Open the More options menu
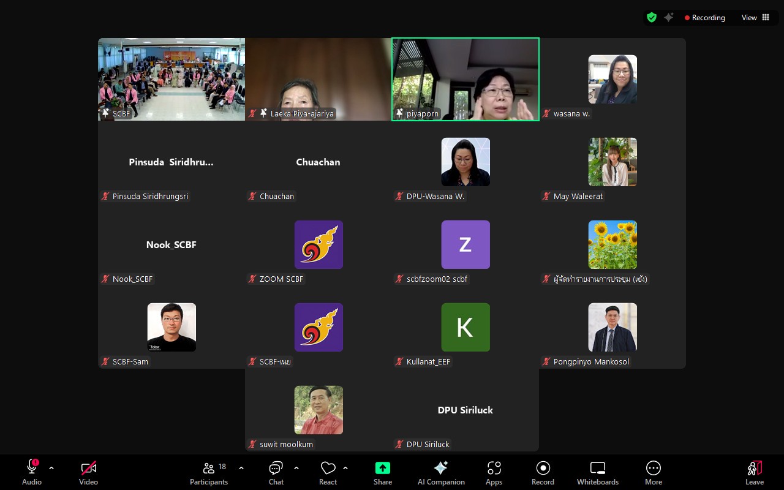This screenshot has width=784, height=490. (653, 472)
